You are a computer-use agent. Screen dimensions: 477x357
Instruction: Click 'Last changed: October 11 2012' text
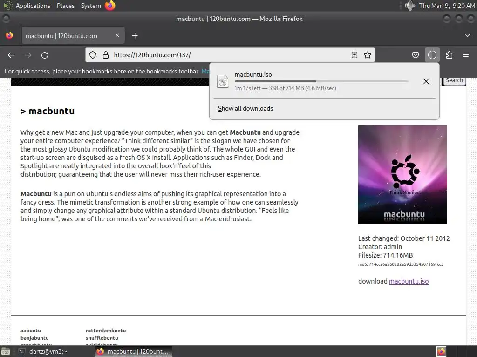pyautogui.click(x=404, y=238)
